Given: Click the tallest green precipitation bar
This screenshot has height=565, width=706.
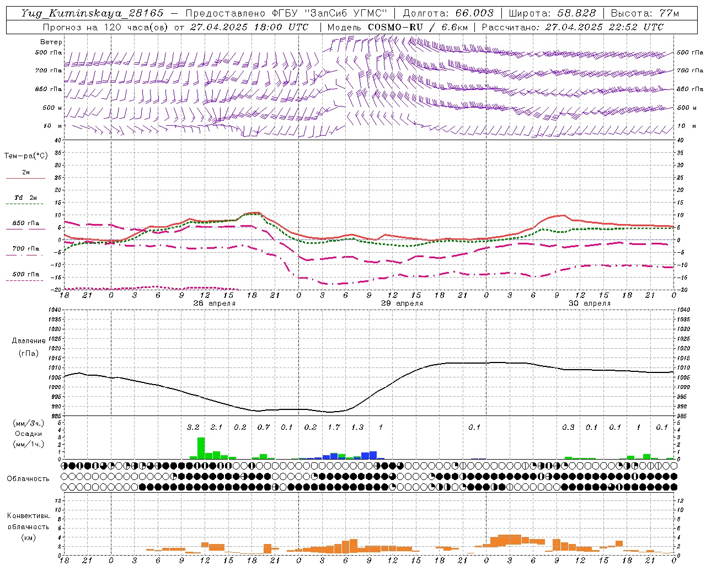Looking at the screenshot, I should click(x=201, y=449).
